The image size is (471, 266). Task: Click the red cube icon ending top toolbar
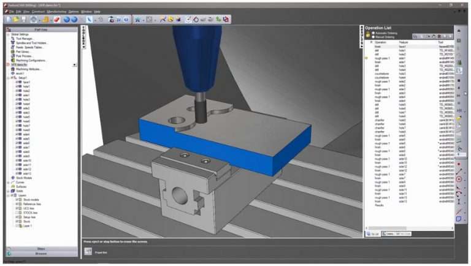(226, 20)
